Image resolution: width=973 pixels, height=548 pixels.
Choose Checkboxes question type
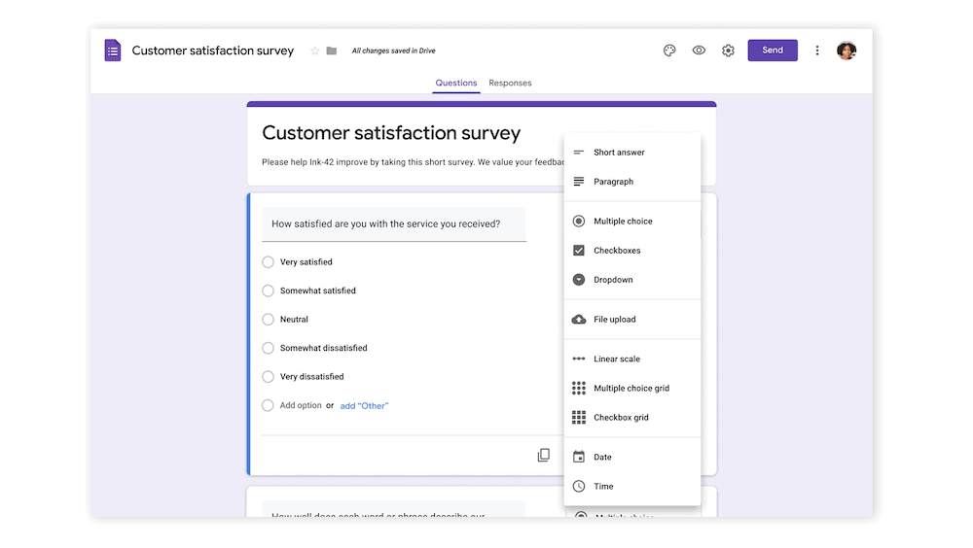coord(632,250)
